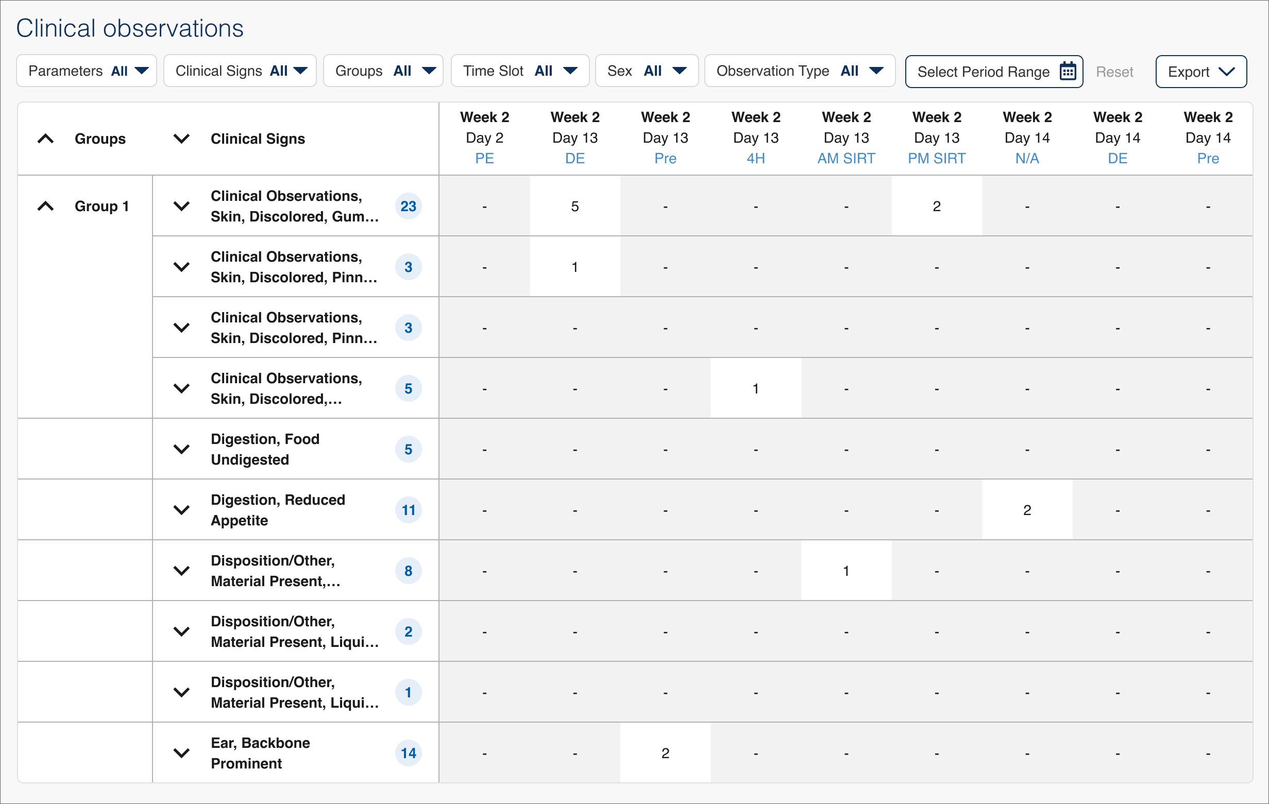Click the Week 2 Day 14 DE column header
Image resolution: width=1269 pixels, height=804 pixels.
[1118, 138]
